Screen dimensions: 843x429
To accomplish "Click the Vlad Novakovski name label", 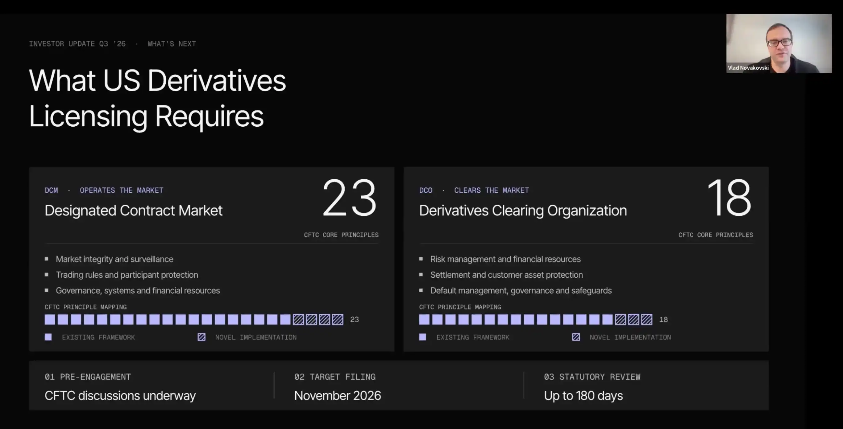I will tap(748, 68).
